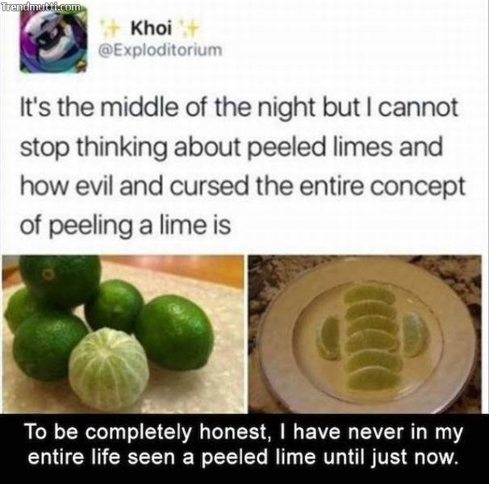The height and width of the screenshot is (484, 489).
Task: Click the right lime wedge on plate
Action: (x=416, y=335)
